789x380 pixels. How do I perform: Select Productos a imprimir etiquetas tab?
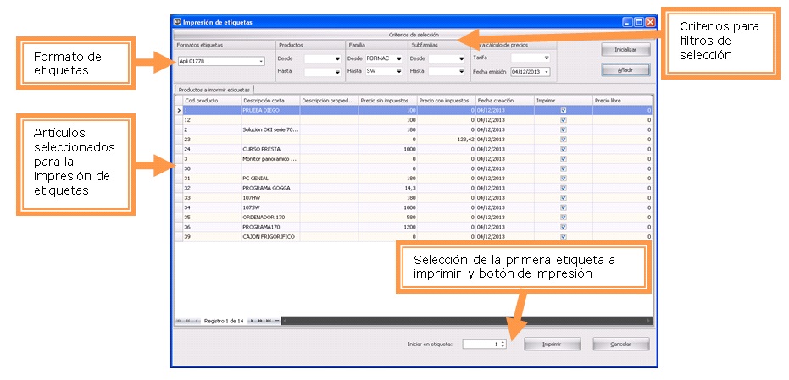215,89
